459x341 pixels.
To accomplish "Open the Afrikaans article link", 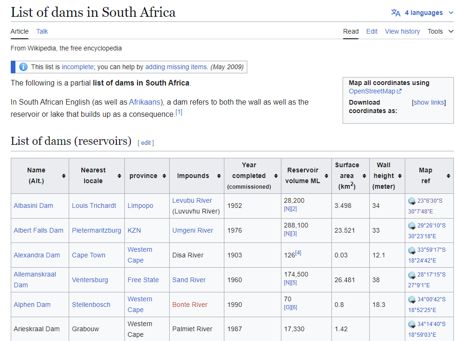I will click(x=144, y=102).
